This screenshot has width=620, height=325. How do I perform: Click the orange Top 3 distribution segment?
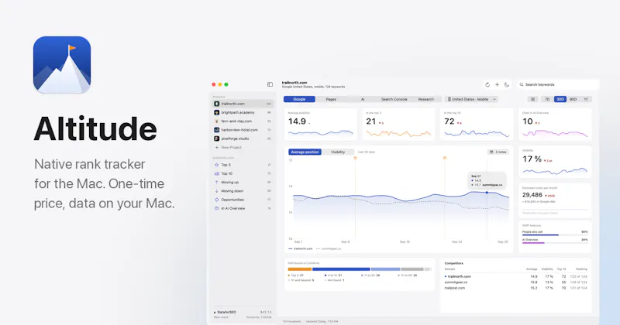(x=300, y=269)
